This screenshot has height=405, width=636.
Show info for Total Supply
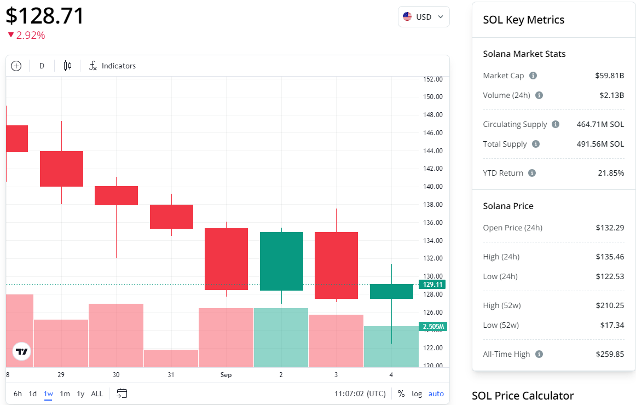tap(536, 144)
